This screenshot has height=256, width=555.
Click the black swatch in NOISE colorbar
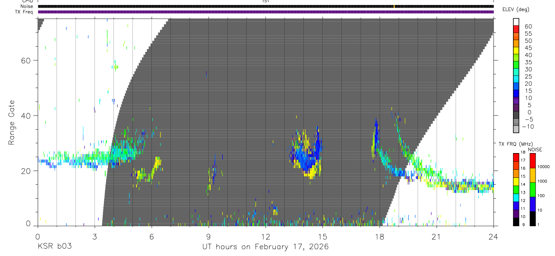532,218
